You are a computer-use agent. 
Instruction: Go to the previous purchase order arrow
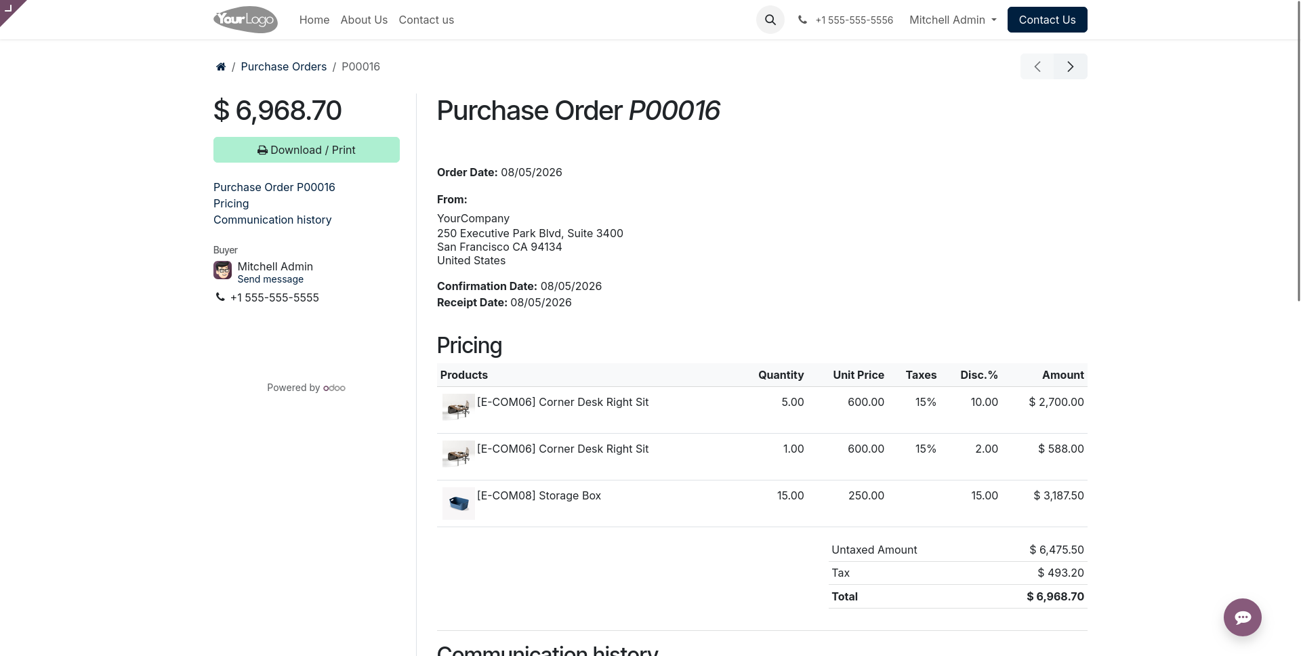[x=1037, y=66]
